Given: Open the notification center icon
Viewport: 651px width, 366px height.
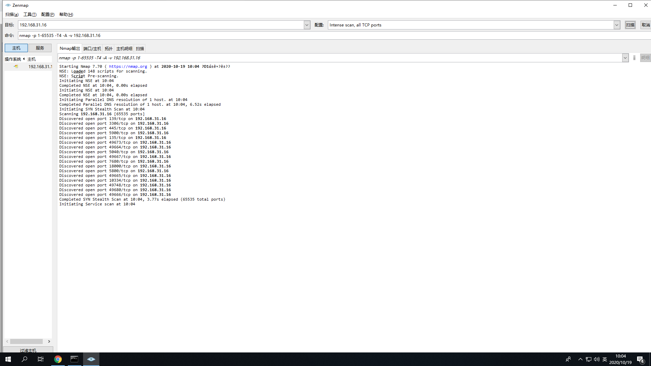Looking at the screenshot, I should [x=640, y=359].
